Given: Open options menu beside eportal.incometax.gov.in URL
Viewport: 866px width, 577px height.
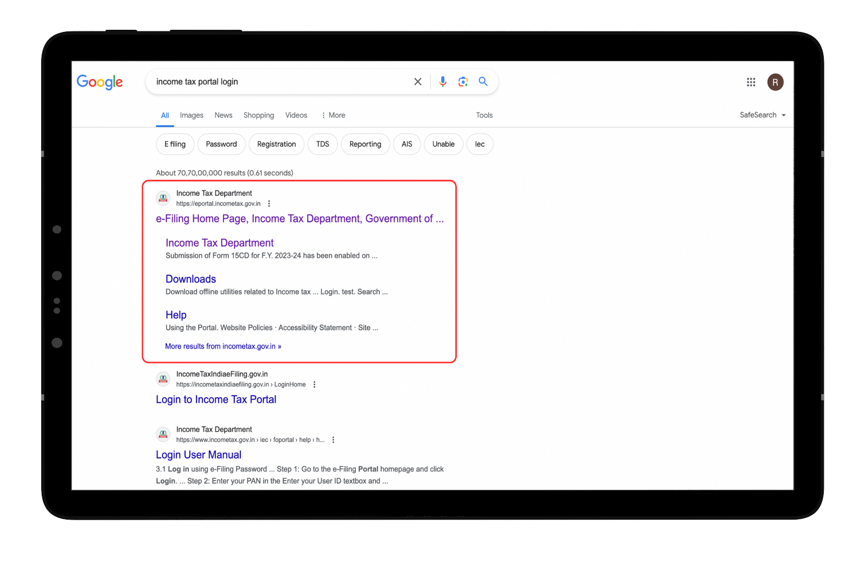Looking at the screenshot, I should (x=269, y=204).
